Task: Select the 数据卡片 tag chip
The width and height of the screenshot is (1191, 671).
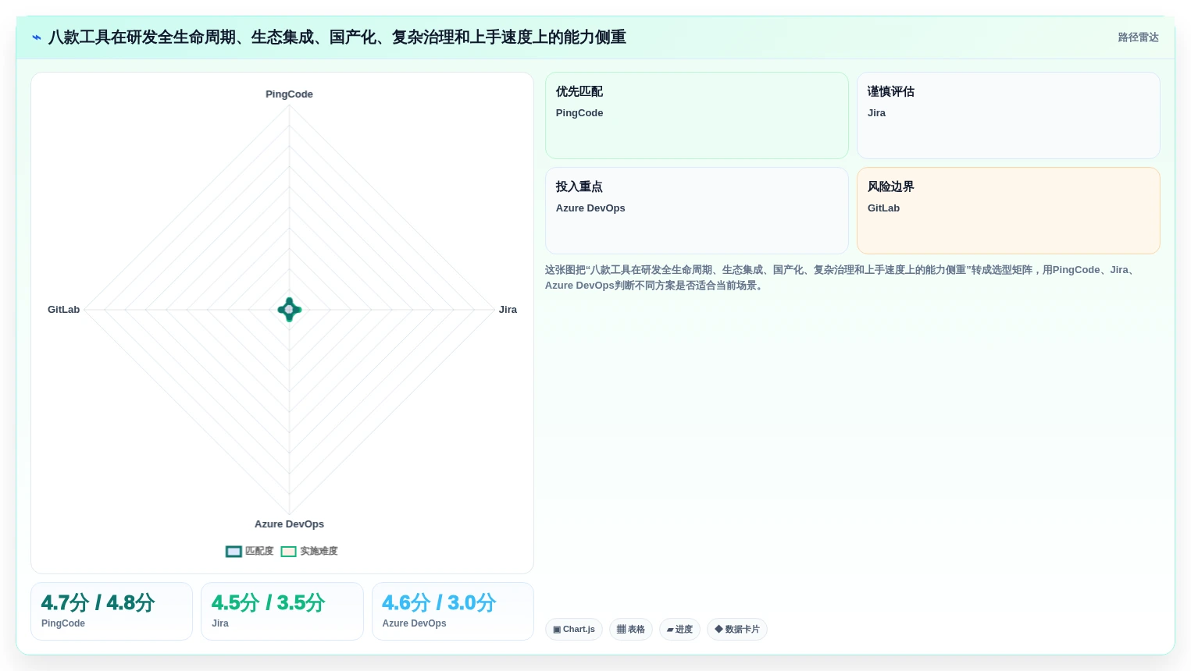Action: 737,630
